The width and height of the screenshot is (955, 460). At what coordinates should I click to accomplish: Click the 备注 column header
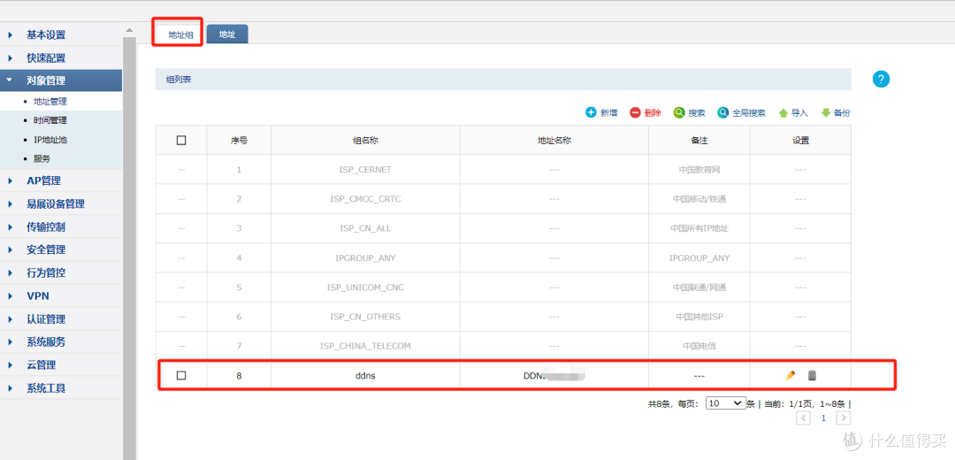(x=699, y=140)
